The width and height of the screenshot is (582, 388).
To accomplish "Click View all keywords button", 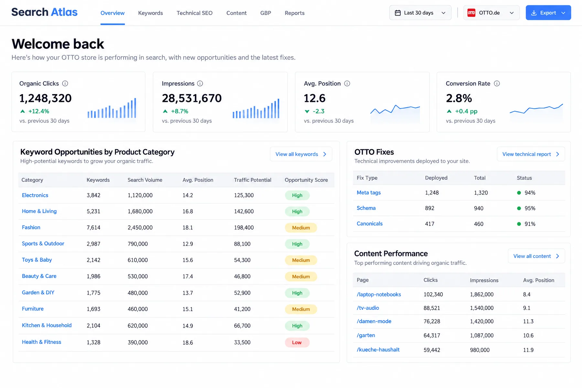I will point(301,154).
